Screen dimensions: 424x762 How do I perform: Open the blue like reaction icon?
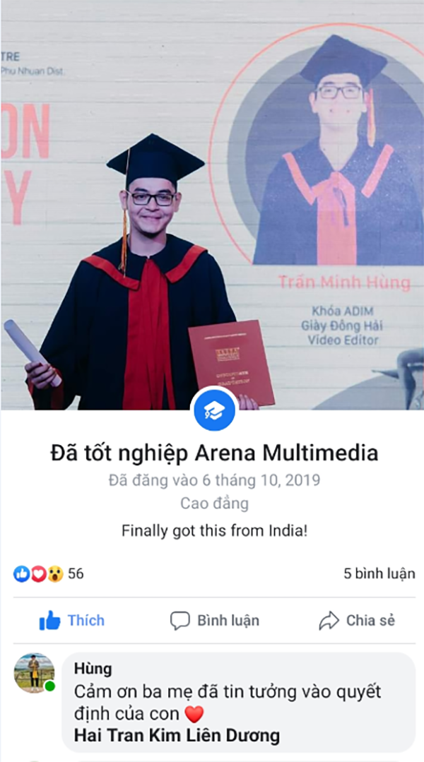click(21, 574)
